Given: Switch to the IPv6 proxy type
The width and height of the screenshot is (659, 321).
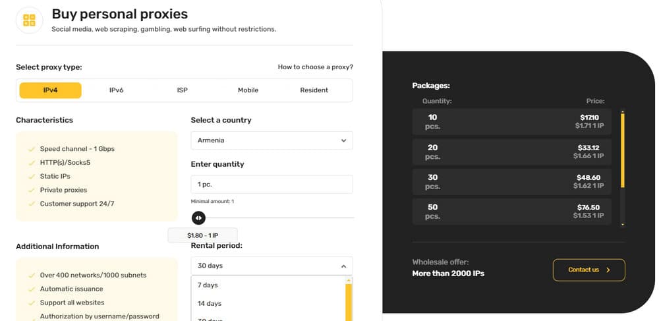Looking at the screenshot, I should (x=117, y=90).
